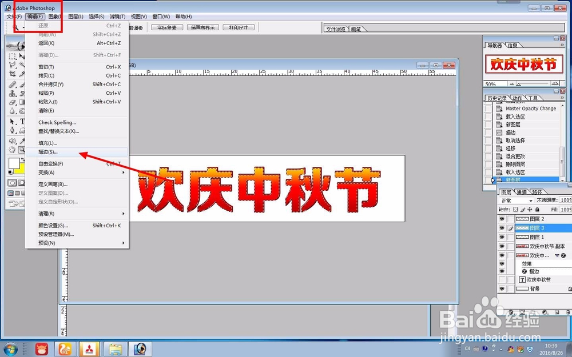
Task: Expand the History panel options menu arrow
Action: click(562, 97)
